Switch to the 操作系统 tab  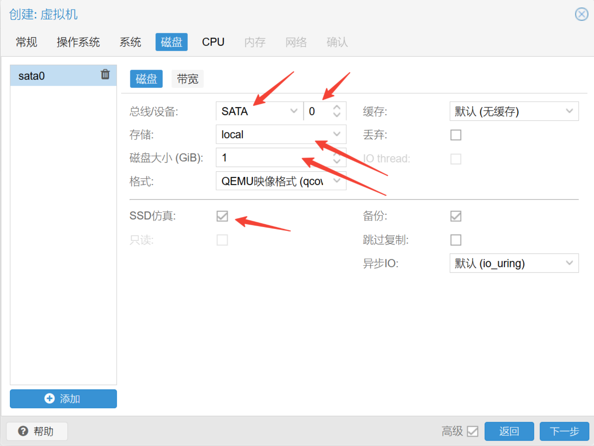click(x=78, y=42)
